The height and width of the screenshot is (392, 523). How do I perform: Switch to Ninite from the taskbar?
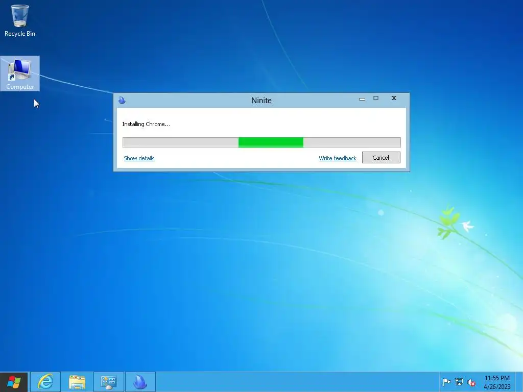coord(140,382)
